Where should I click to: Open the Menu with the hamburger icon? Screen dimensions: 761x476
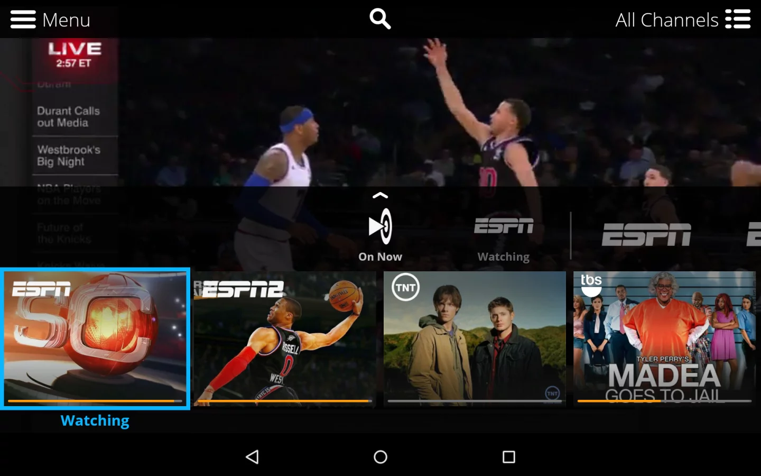23,19
